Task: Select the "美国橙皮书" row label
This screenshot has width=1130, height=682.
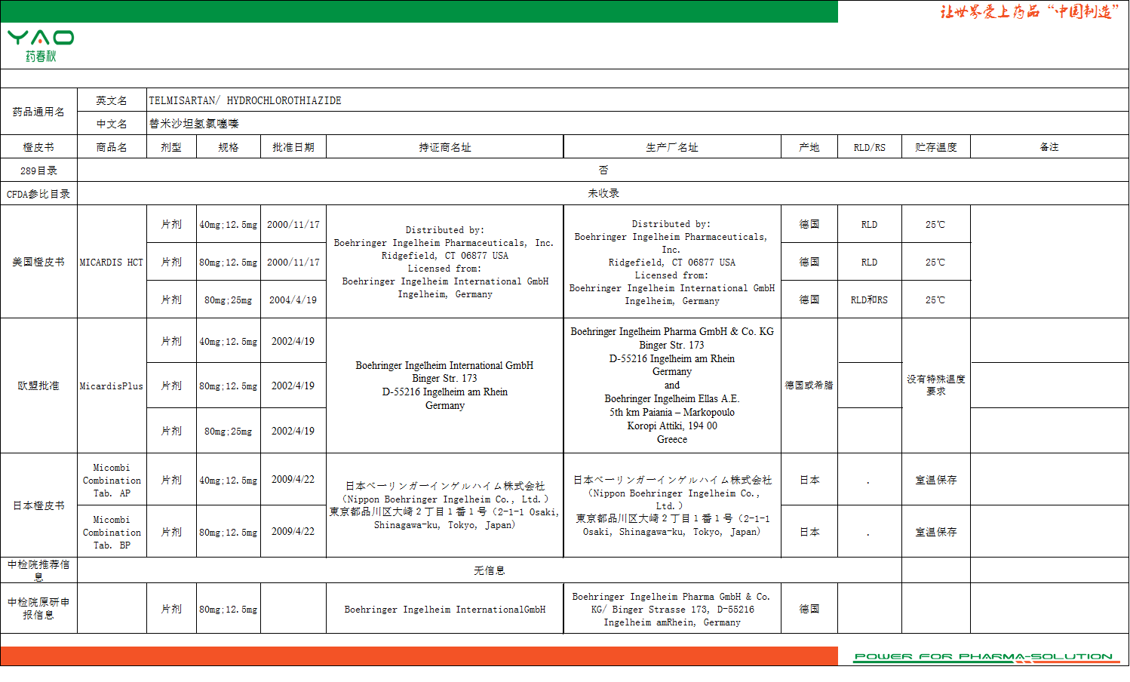Action: coord(38,262)
